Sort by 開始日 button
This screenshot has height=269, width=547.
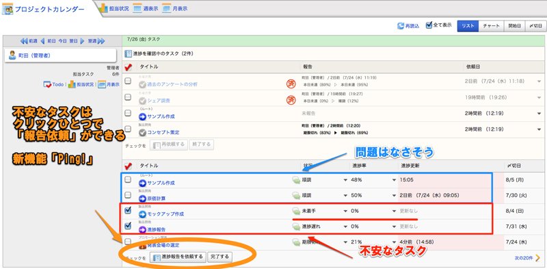pyautogui.click(x=514, y=26)
